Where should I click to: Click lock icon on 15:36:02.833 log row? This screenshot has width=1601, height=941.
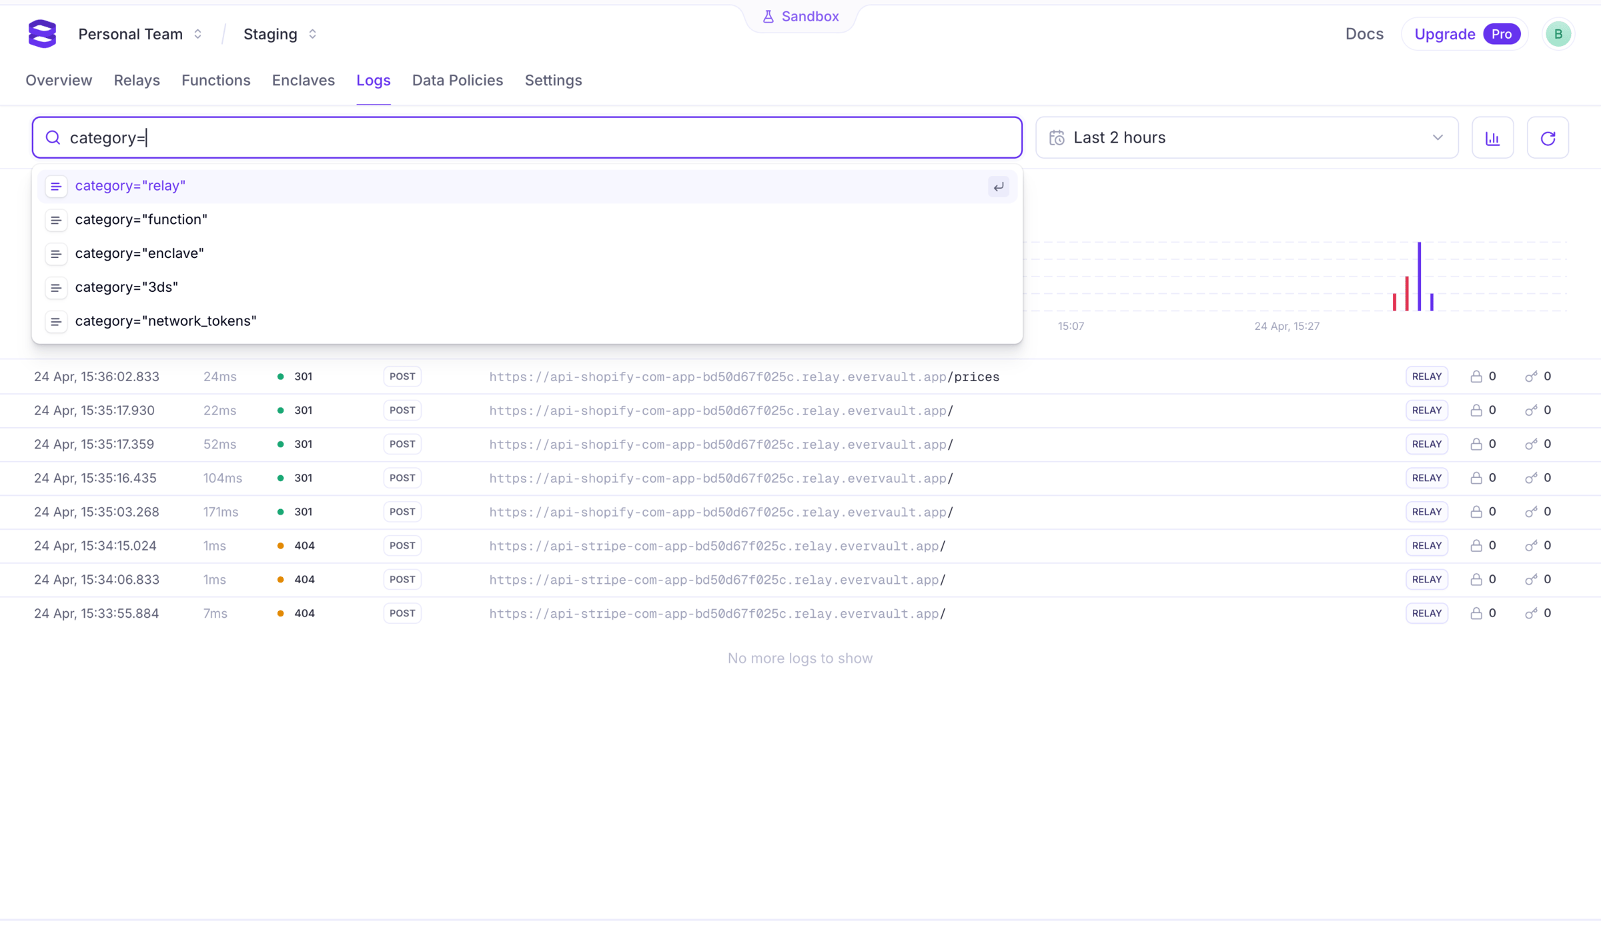pos(1476,377)
